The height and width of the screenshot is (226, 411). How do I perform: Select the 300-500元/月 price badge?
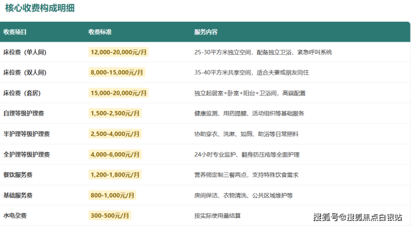pos(109,215)
